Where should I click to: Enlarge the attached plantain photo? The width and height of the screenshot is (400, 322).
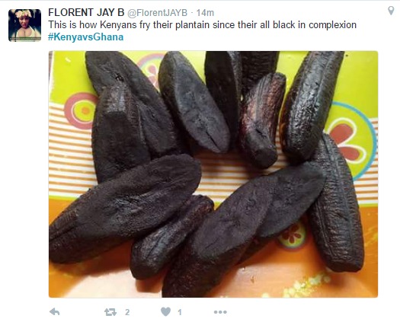point(213,174)
